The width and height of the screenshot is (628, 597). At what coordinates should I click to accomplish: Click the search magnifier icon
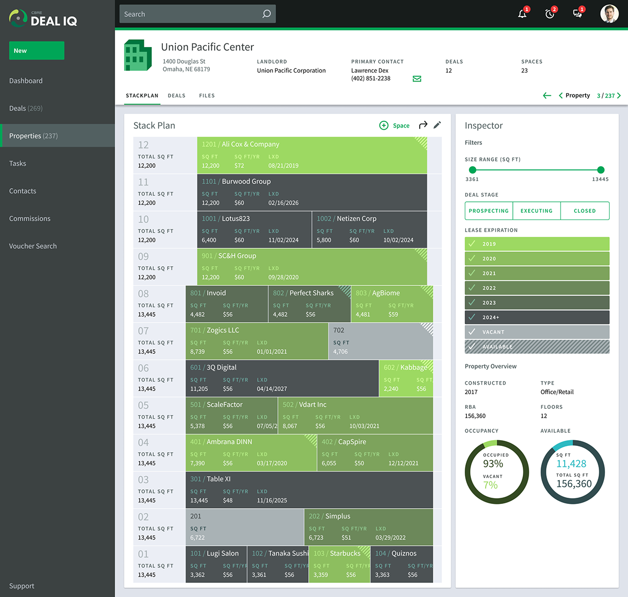point(266,14)
